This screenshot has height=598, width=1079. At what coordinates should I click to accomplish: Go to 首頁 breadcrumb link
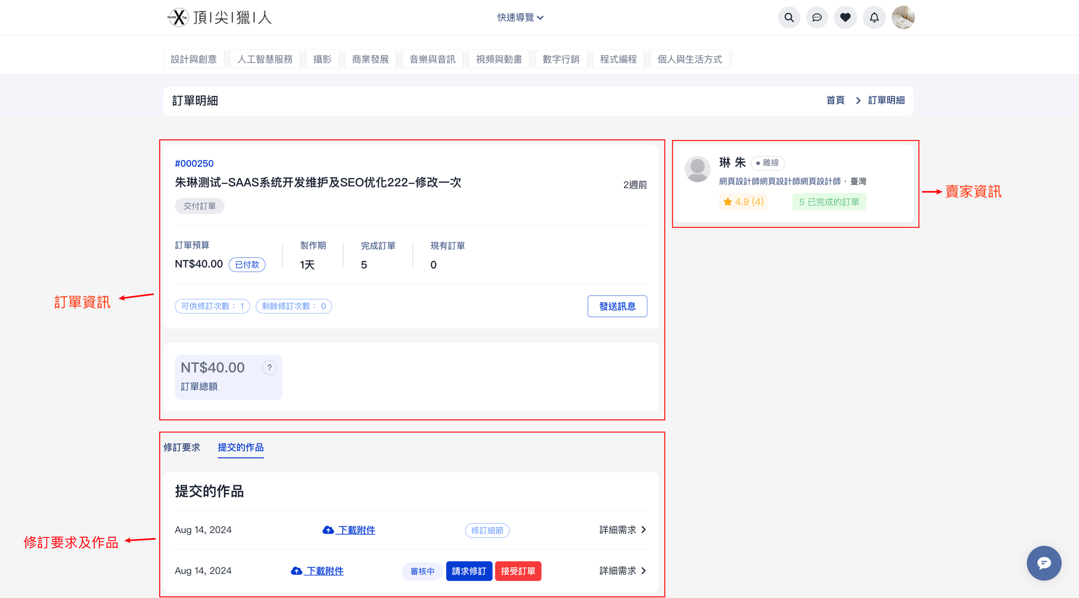pyautogui.click(x=835, y=100)
